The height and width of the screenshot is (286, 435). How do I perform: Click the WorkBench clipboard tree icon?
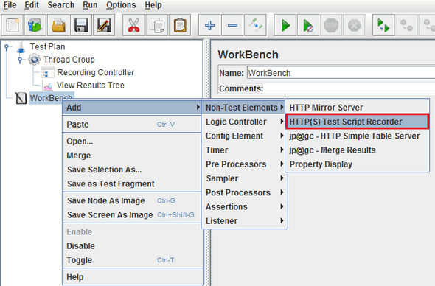[x=21, y=98]
